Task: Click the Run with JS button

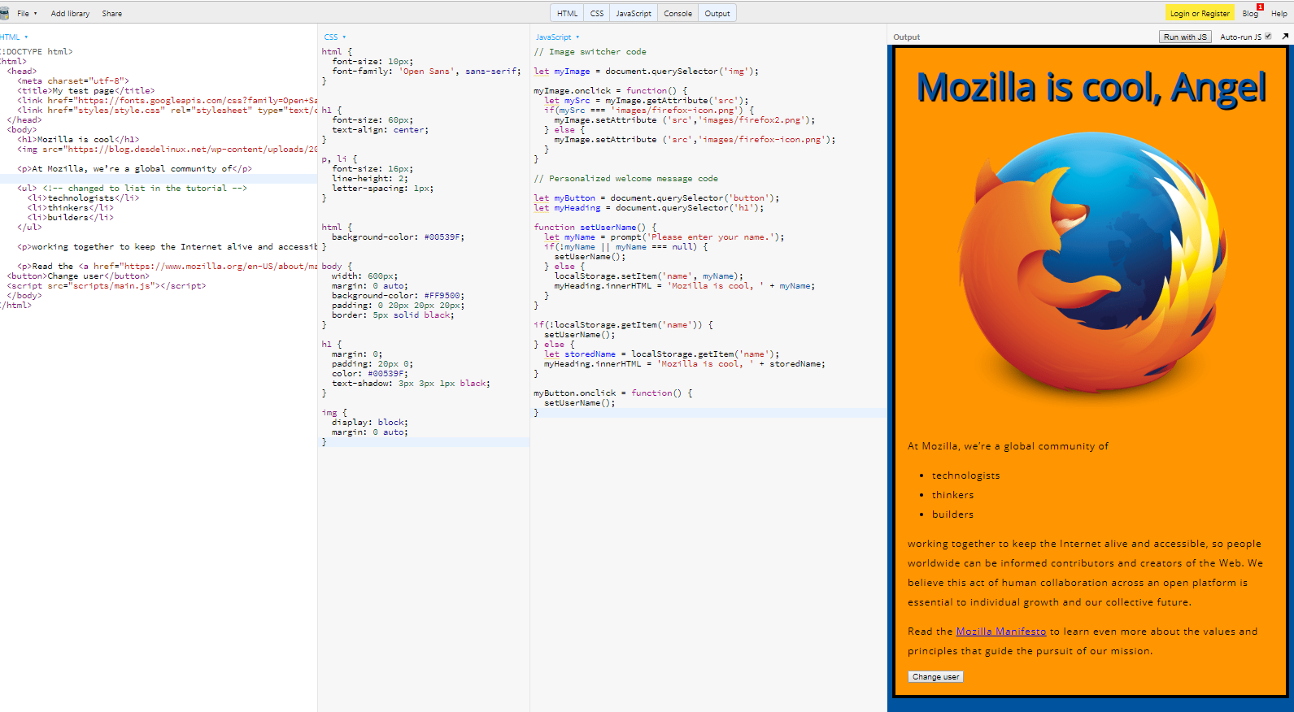Action: tap(1184, 37)
